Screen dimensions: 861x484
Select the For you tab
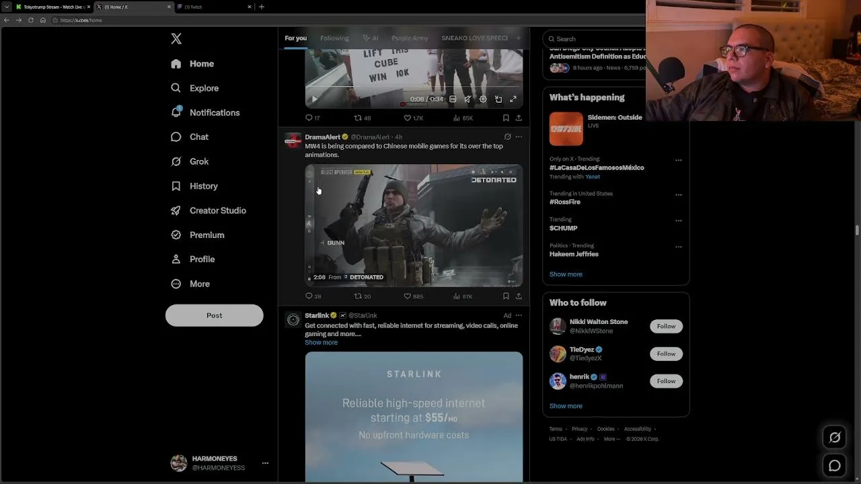pyautogui.click(x=295, y=38)
